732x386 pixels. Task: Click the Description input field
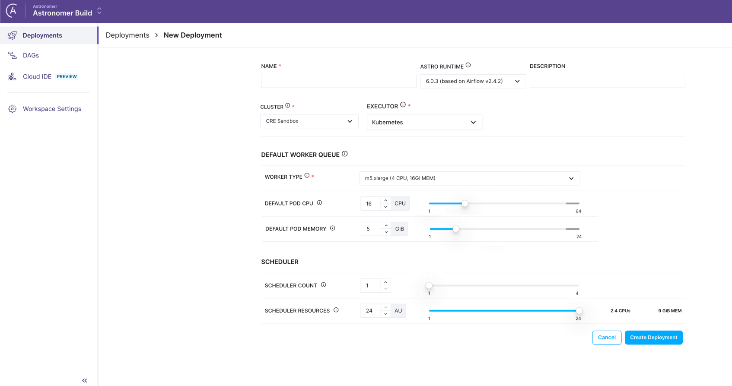point(607,81)
